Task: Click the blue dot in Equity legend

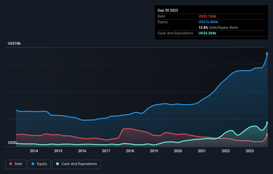Action: coord(33,164)
